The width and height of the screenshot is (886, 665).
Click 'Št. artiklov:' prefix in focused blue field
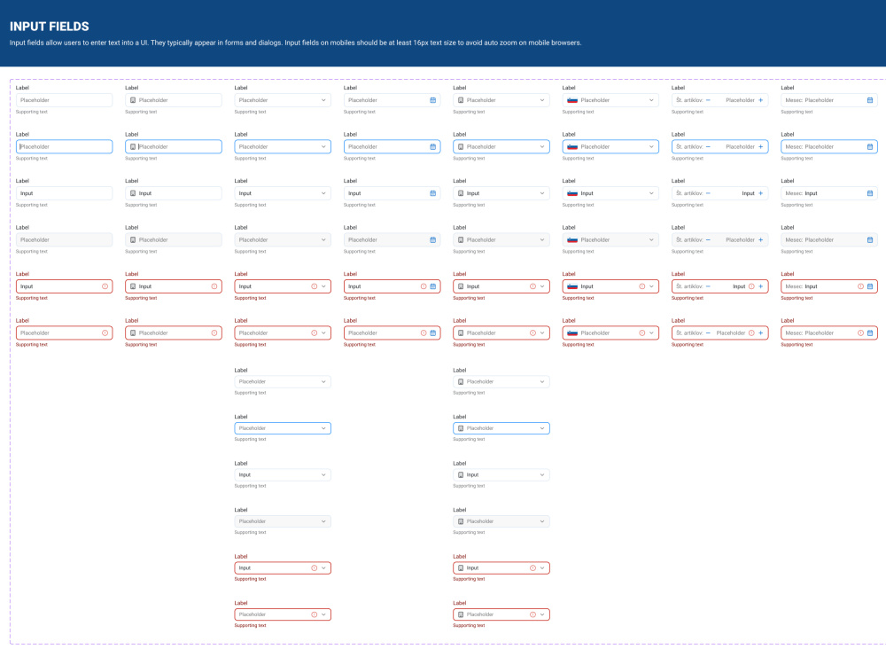(689, 147)
